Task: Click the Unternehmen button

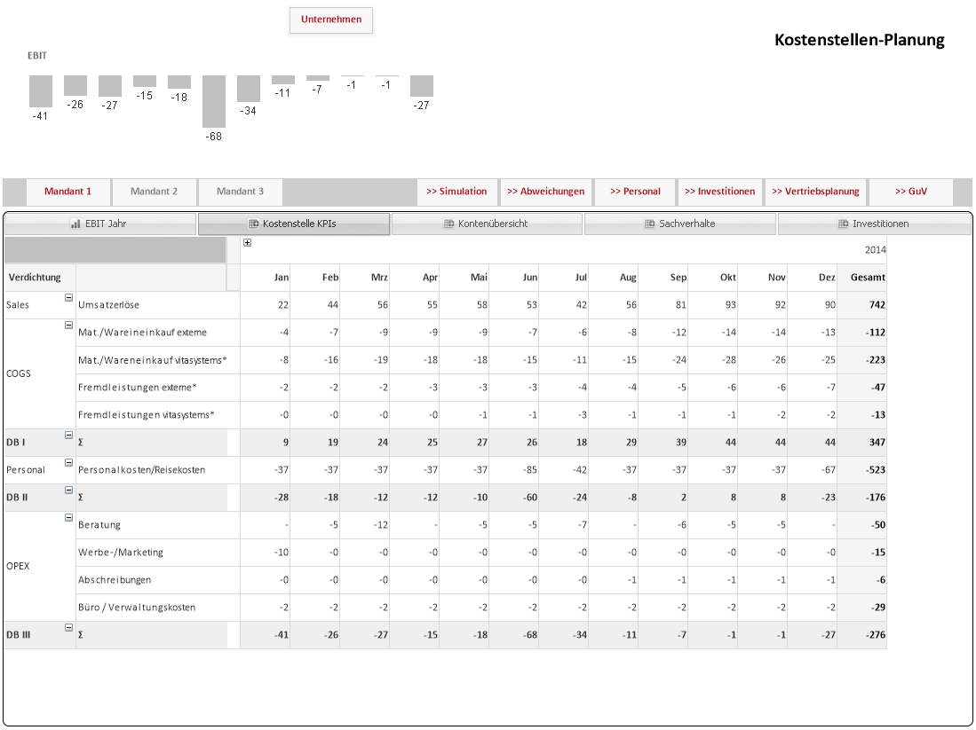Action: point(330,20)
